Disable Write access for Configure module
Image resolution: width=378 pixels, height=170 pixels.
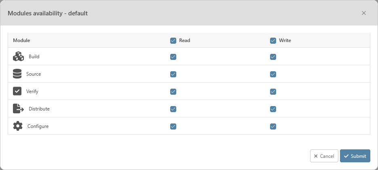(273, 126)
